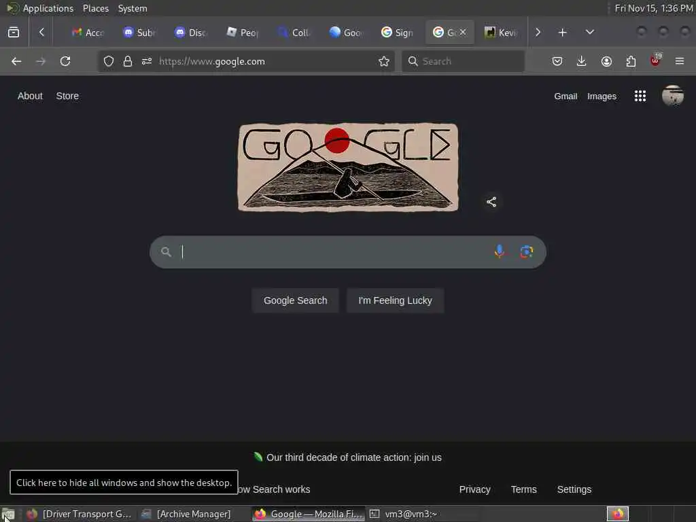Click Firefox workspace switcher thumbnail
Screen dimensions: 696x522
tap(617, 514)
